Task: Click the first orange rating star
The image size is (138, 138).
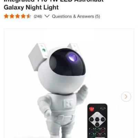Action: pos(6,16)
